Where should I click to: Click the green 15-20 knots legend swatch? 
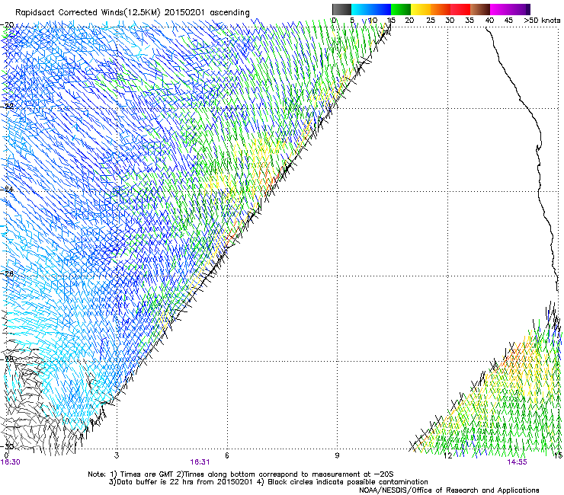(x=401, y=9)
